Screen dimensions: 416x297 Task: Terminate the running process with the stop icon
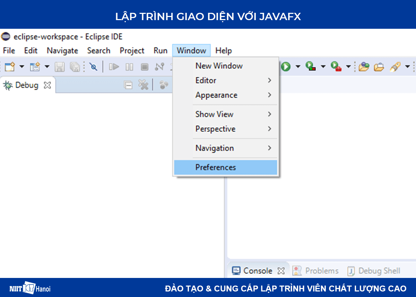[144, 67]
